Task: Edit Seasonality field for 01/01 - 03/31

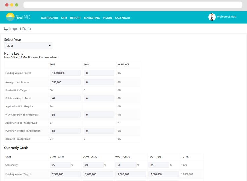Action: (x=60, y=165)
